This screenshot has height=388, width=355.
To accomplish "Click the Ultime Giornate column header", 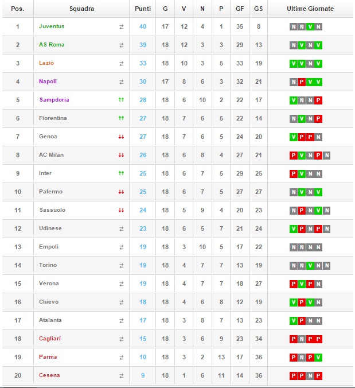I will tap(310, 9).
